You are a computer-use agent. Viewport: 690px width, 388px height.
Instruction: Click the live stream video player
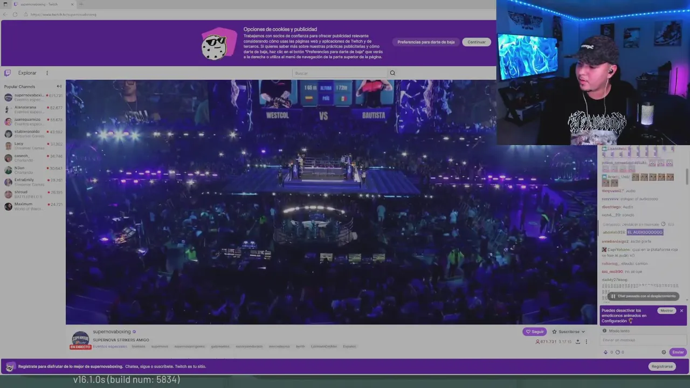click(331, 202)
